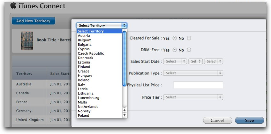271x134 pixels.
Task: Click the Add New Territory button
Action: pyautogui.click(x=34, y=21)
